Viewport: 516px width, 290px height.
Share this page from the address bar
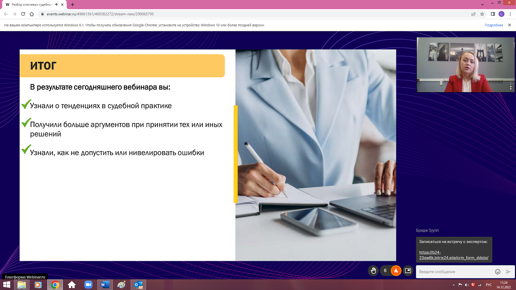(x=474, y=14)
